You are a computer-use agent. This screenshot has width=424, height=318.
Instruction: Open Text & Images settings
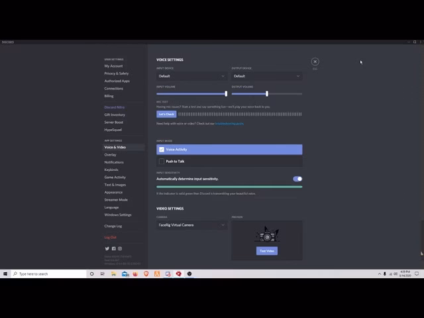(x=115, y=185)
